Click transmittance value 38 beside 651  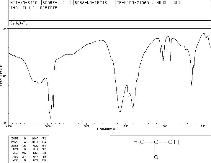44,153
